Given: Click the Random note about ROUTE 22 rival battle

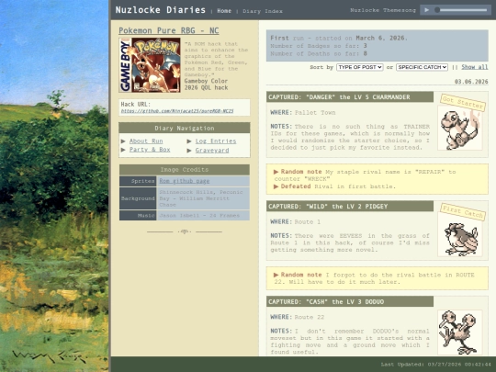Looking at the screenshot, I should point(374,278).
